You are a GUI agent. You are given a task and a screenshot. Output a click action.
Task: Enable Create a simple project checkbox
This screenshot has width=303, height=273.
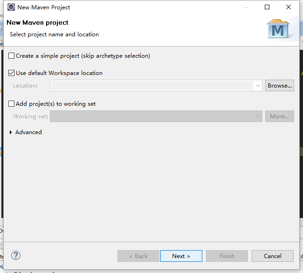(11, 56)
